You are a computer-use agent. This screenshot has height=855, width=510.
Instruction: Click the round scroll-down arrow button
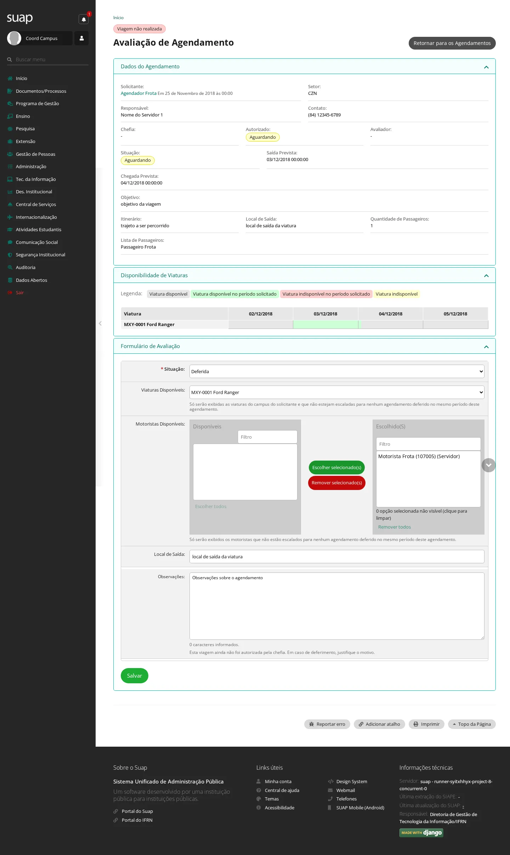[488, 465]
